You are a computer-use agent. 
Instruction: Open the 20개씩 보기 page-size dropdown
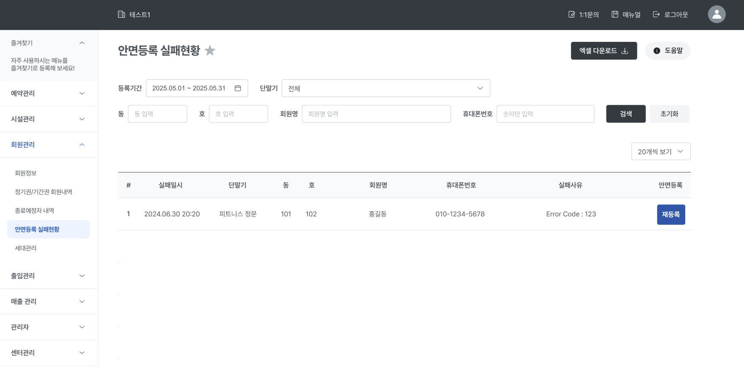point(661,152)
